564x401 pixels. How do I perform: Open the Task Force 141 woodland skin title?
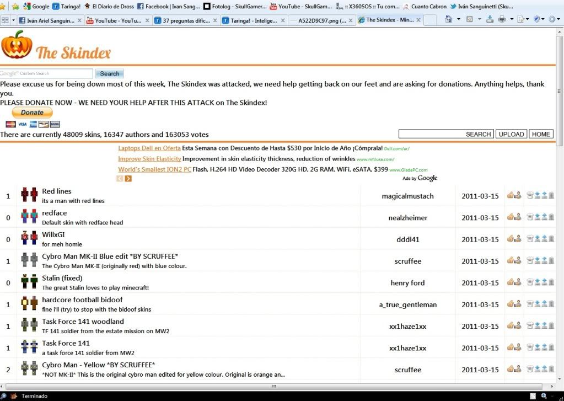click(x=83, y=322)
